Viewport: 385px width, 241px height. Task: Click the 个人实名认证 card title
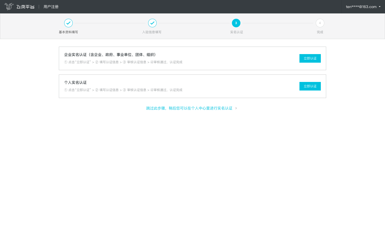point(75,82)
